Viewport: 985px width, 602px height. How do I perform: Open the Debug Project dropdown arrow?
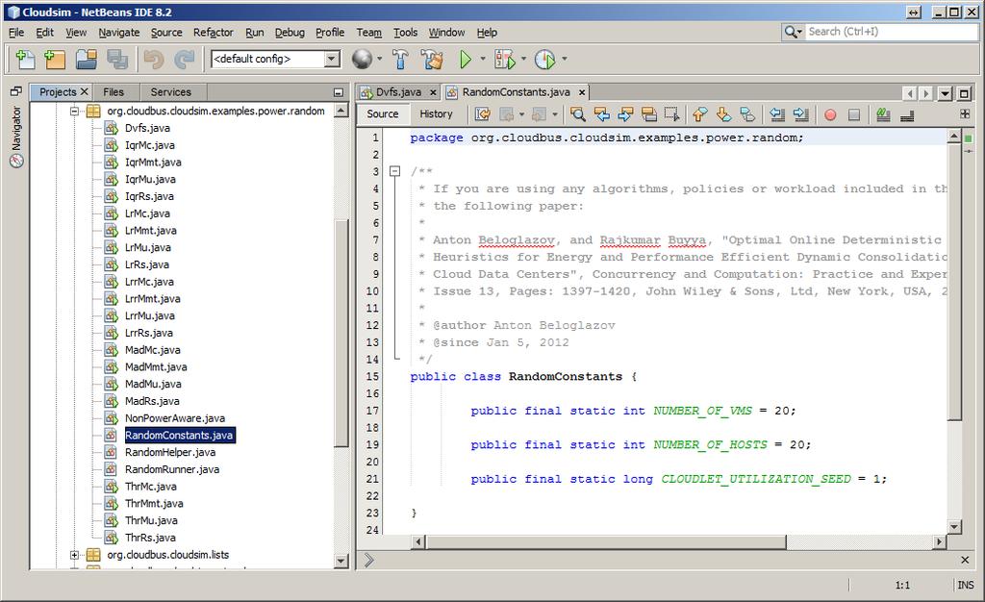[x=523, y=59]
